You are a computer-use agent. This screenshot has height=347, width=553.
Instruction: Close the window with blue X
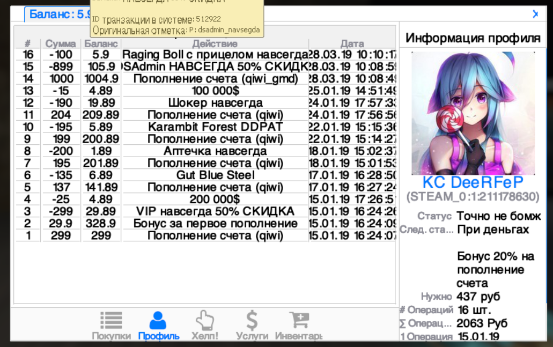[535, 14]
